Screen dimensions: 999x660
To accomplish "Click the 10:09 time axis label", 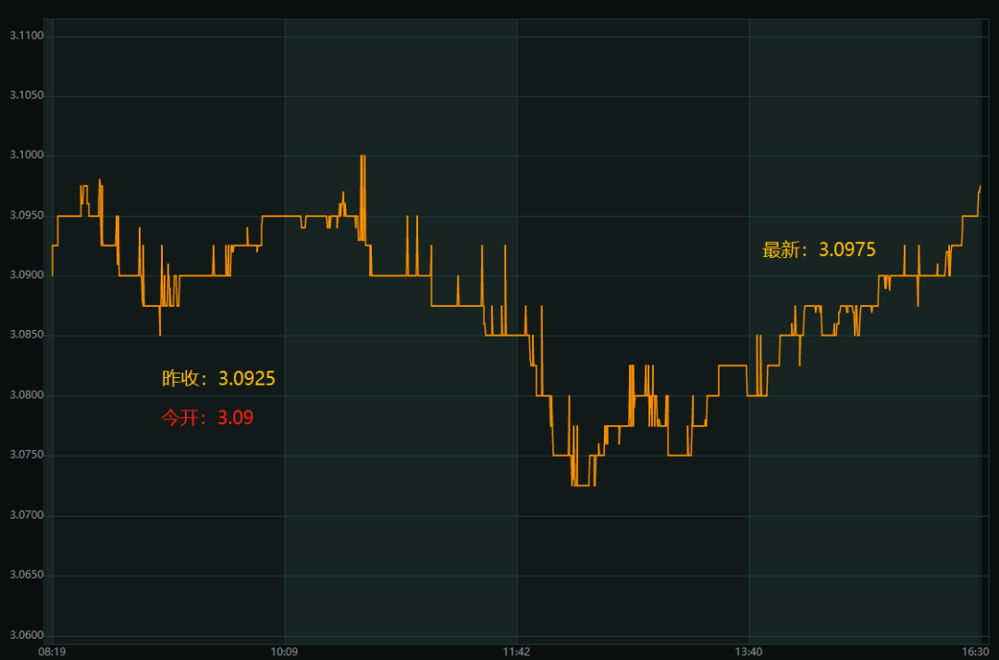I will pos(284,652).
